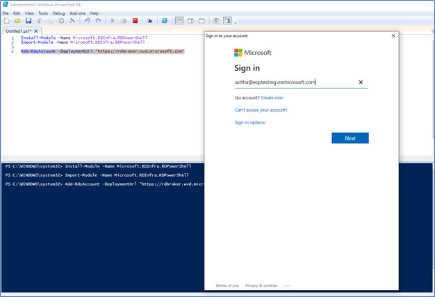The width and height of the screenshot is (435, 297).
Task: Select the Untitled1.ps1 script tab
Action: point(19,31)
